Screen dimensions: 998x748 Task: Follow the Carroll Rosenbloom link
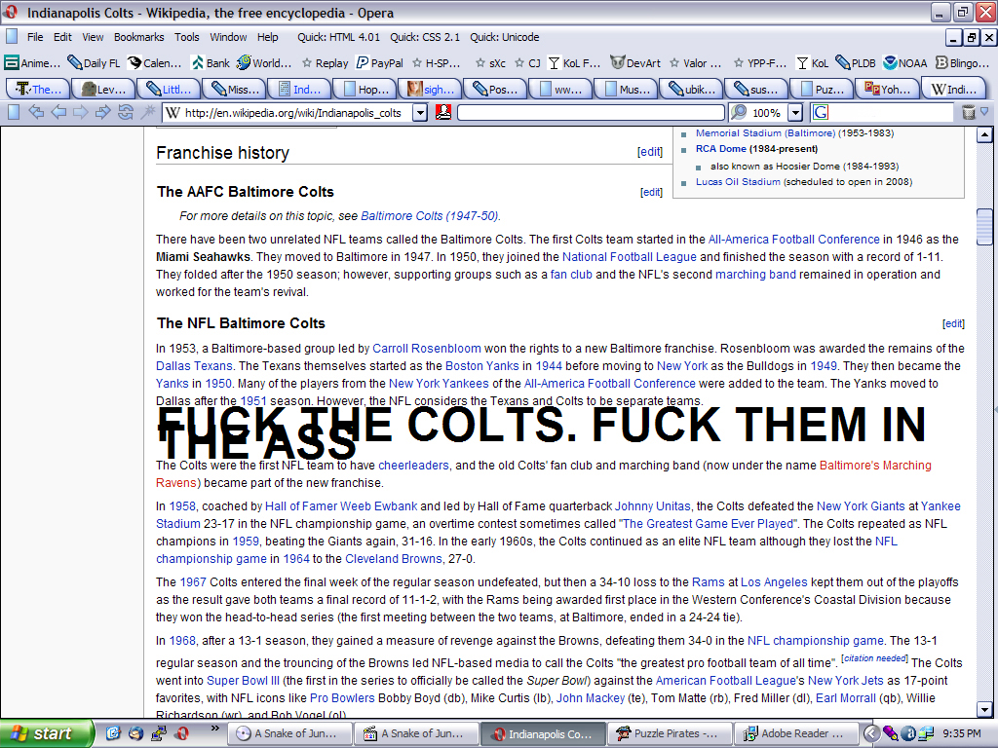[427, 348]
